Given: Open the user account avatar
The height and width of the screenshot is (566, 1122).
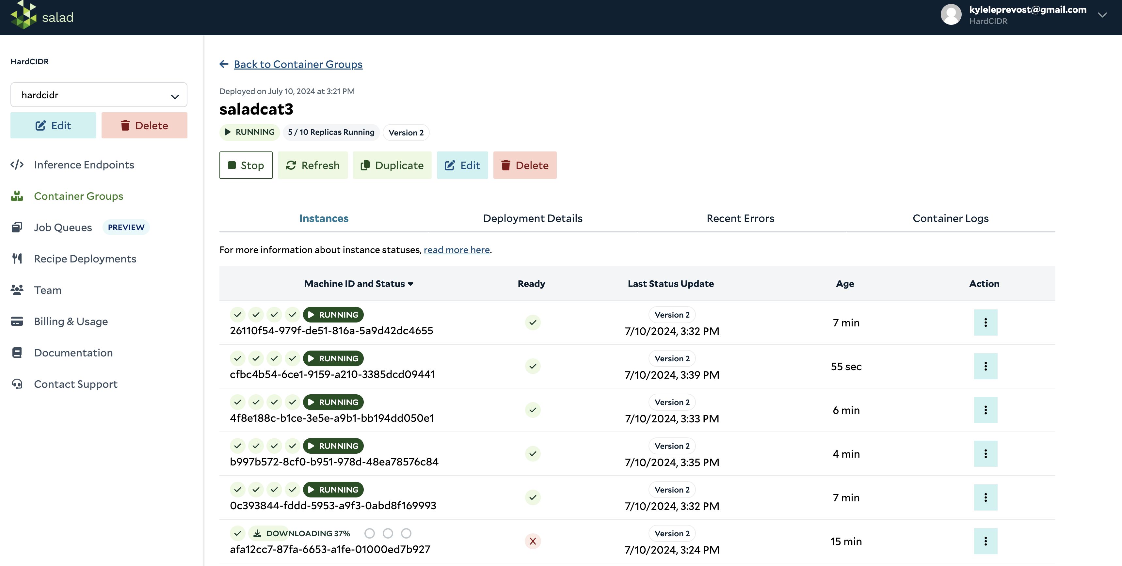Looking at the screenshot, I should click(951, 15).
